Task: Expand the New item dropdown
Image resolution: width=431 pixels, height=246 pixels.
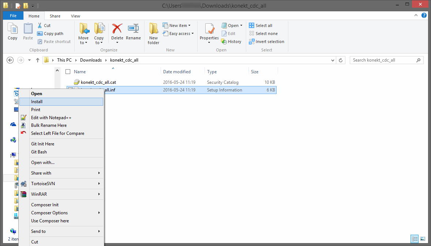Action: [x=190, y=26]
